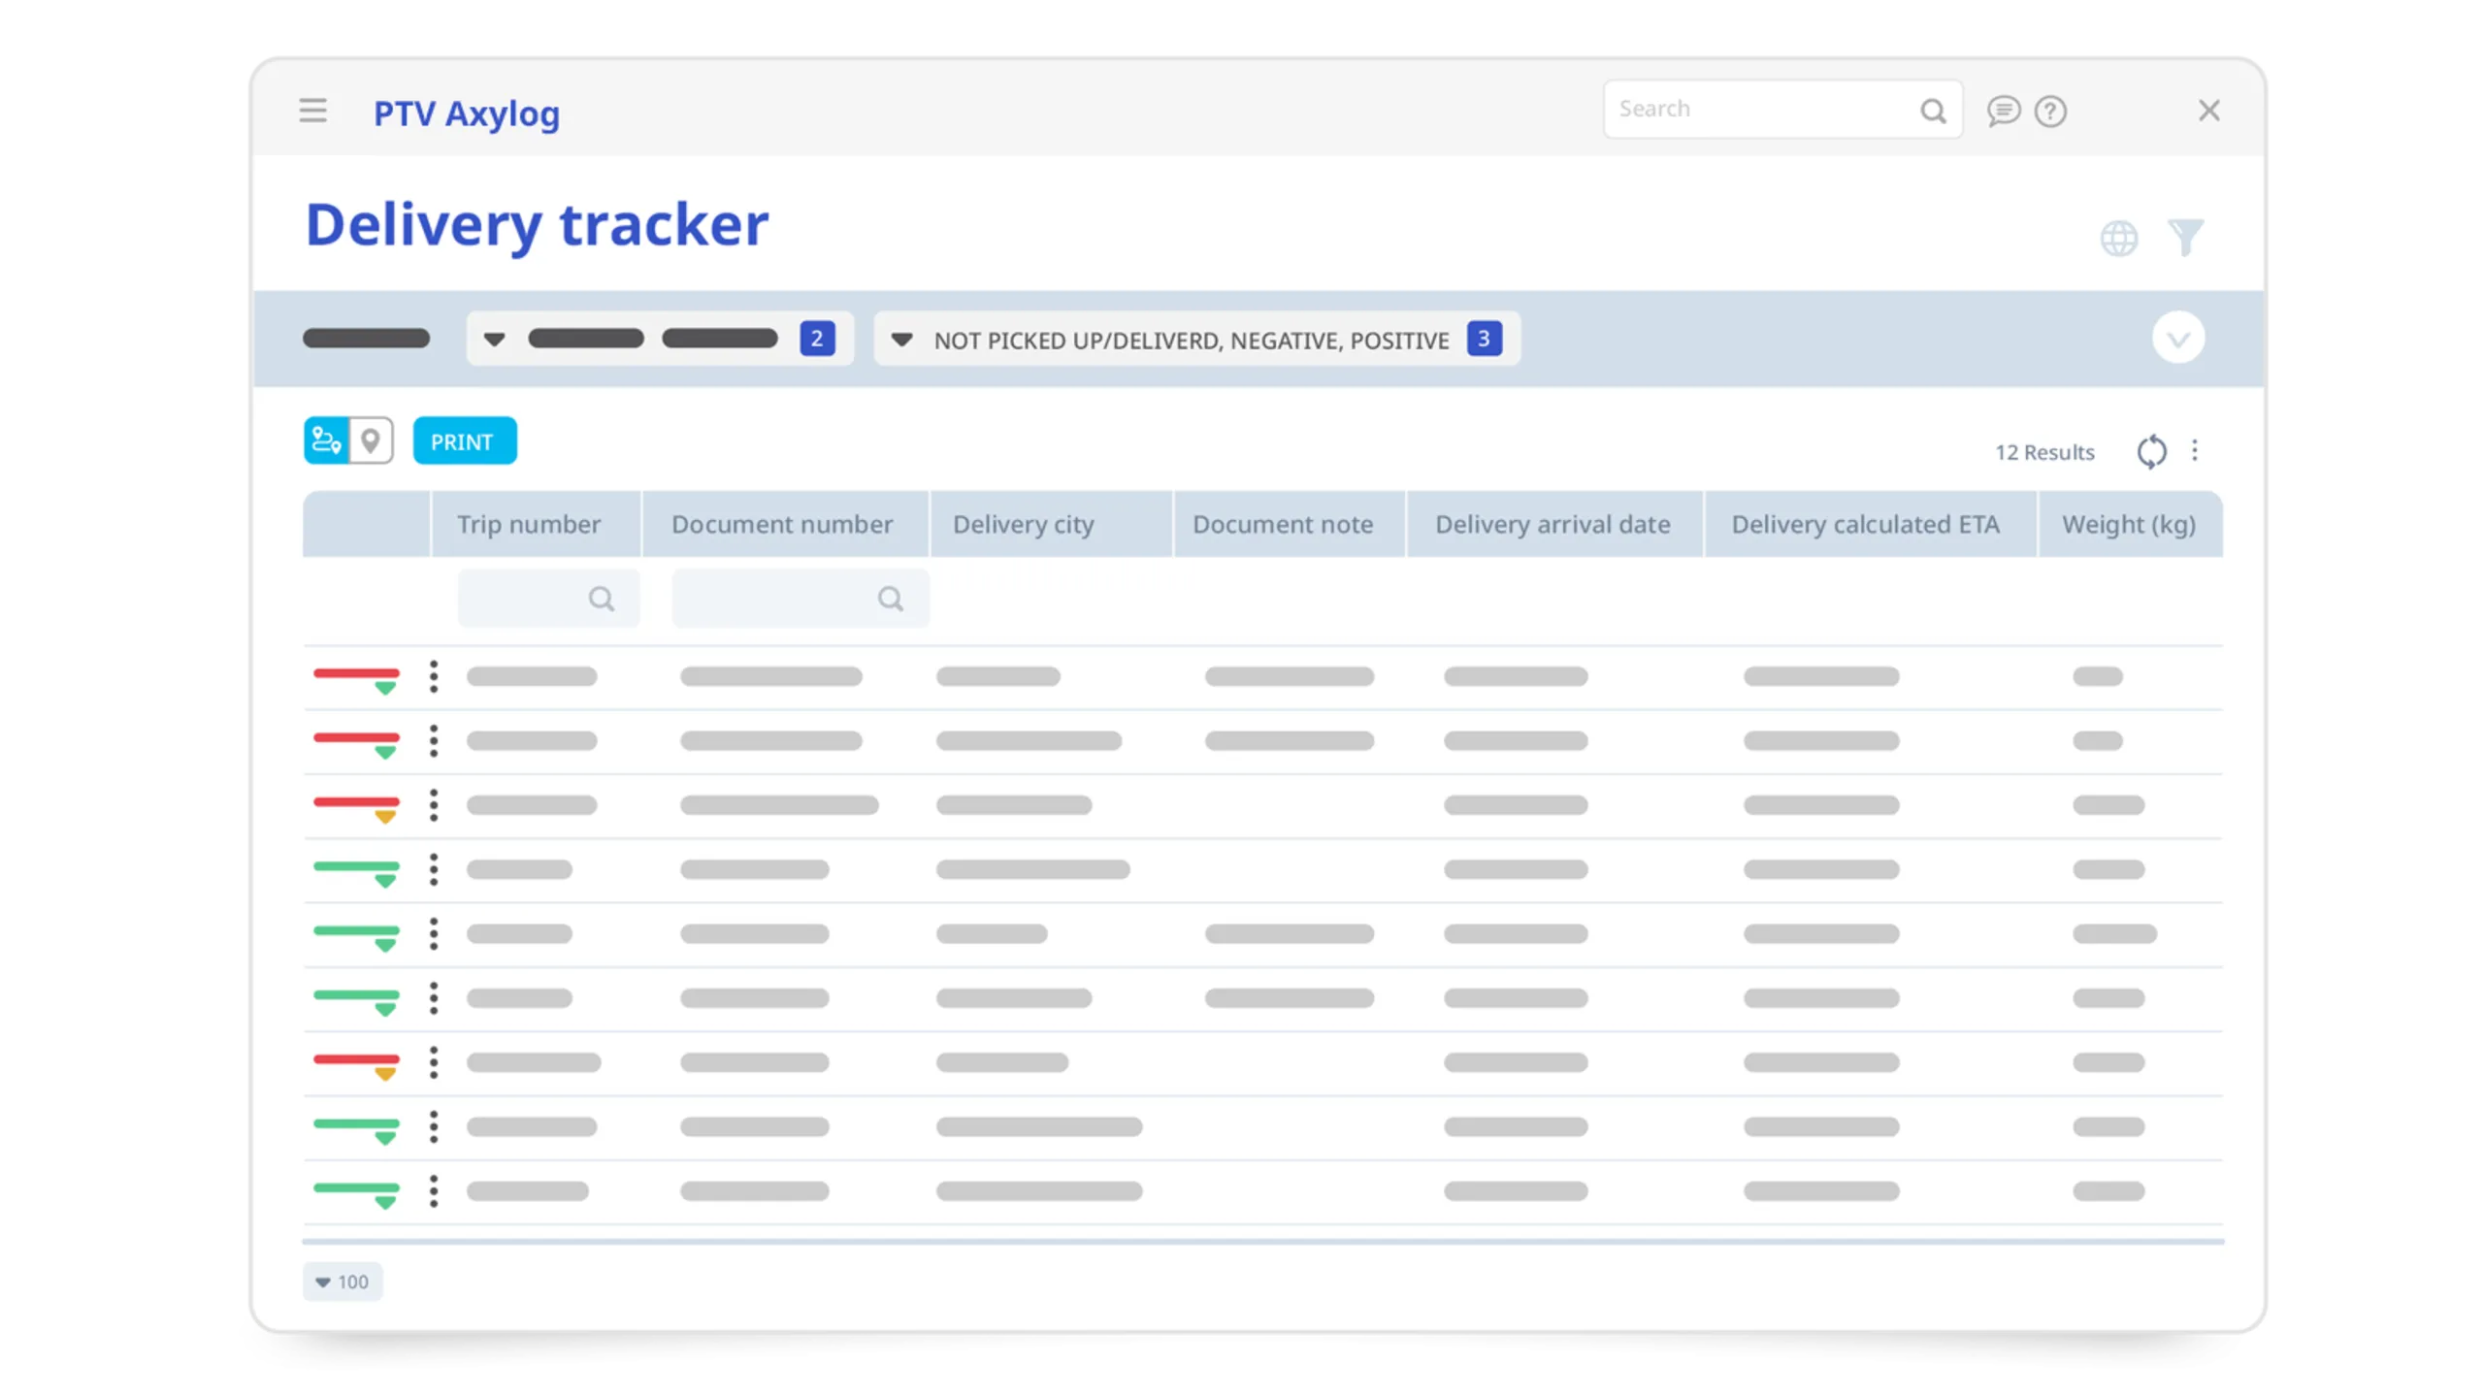
Task: Open the filter dropdown with badge 2
Action: (x=660, y=339)
